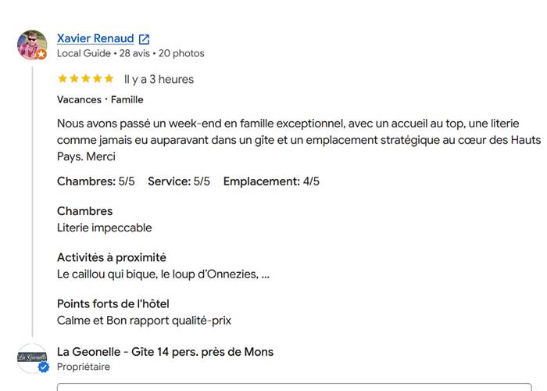The height and width of the screenshot is (391, 547).
Task: Click 'La Geonelle - Gîte 14 pers.' owner name
Action: coord(165,352)
